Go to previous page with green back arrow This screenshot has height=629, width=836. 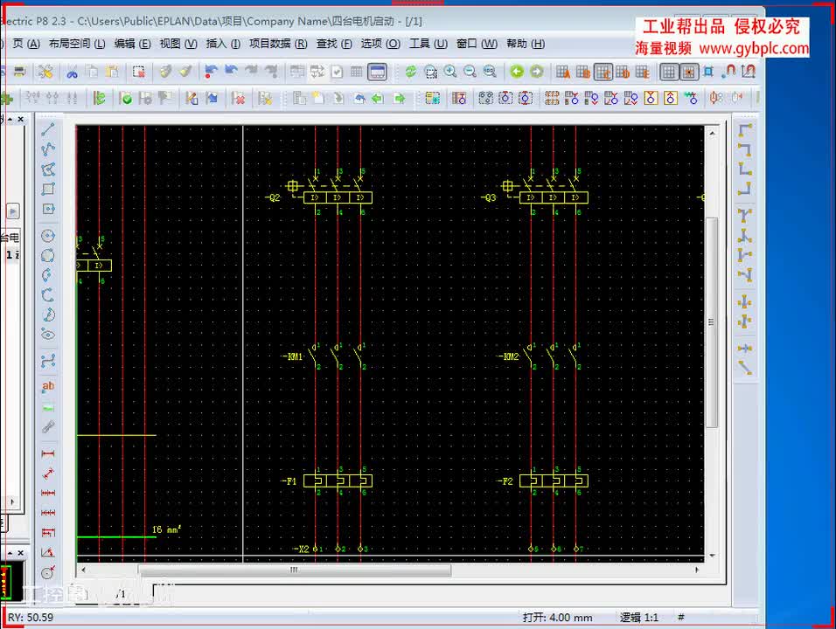517,72
